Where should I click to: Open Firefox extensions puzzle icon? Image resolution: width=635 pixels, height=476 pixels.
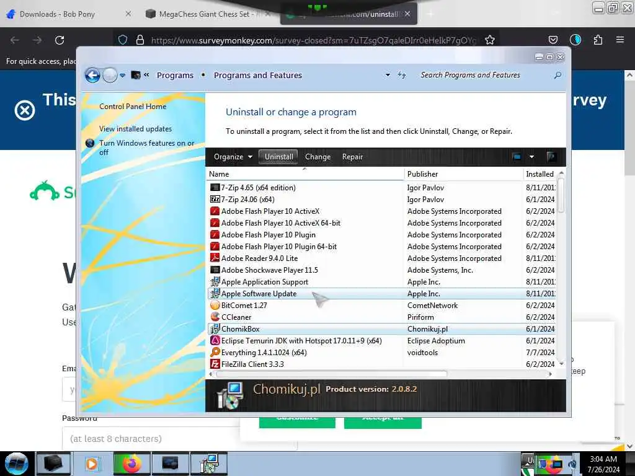597,40
